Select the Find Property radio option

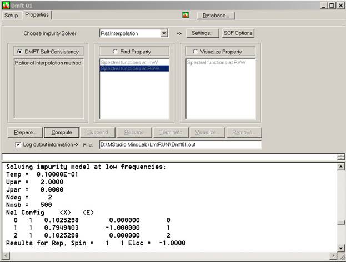coord(115,52)
